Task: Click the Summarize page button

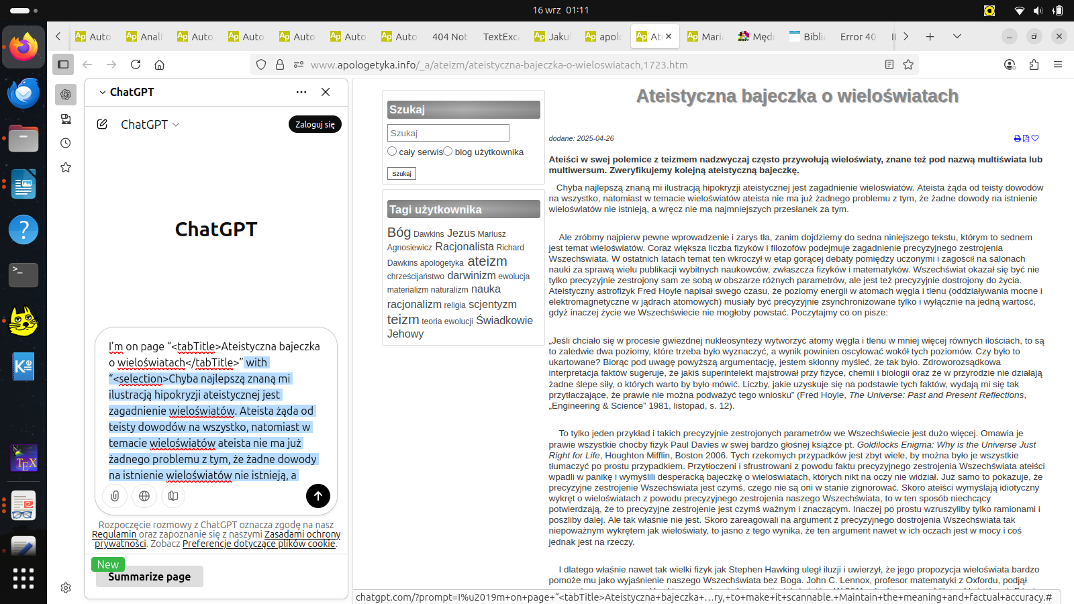Action: point(149,576)
